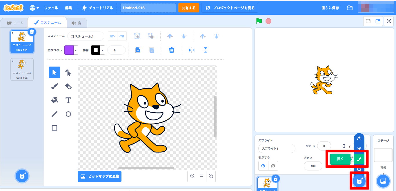Select the Fill bucket tool

tap(55, 100)
